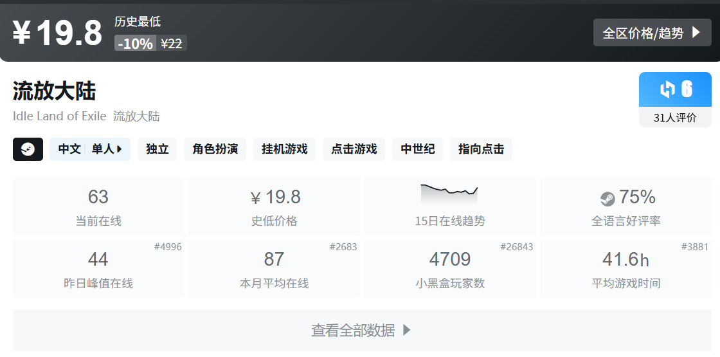This screenshot has width=720, height=357.
Task: Click the 史低价格 ¥19.8 stat card
Action: click(274, 206)
